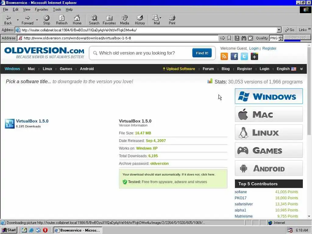Click the VirtualBox program icon
This screenshot has width=312, height=234.
coord(10,124)
